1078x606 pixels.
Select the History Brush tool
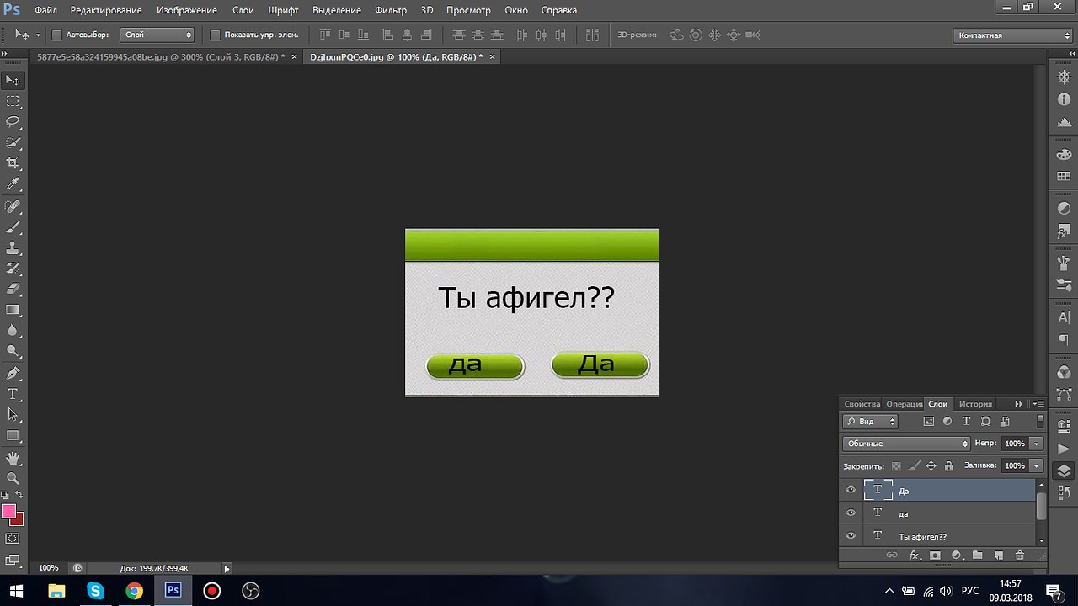pos(13,268)
